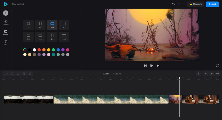Select the typewriter clip in the timeline

tap(28, 99)
